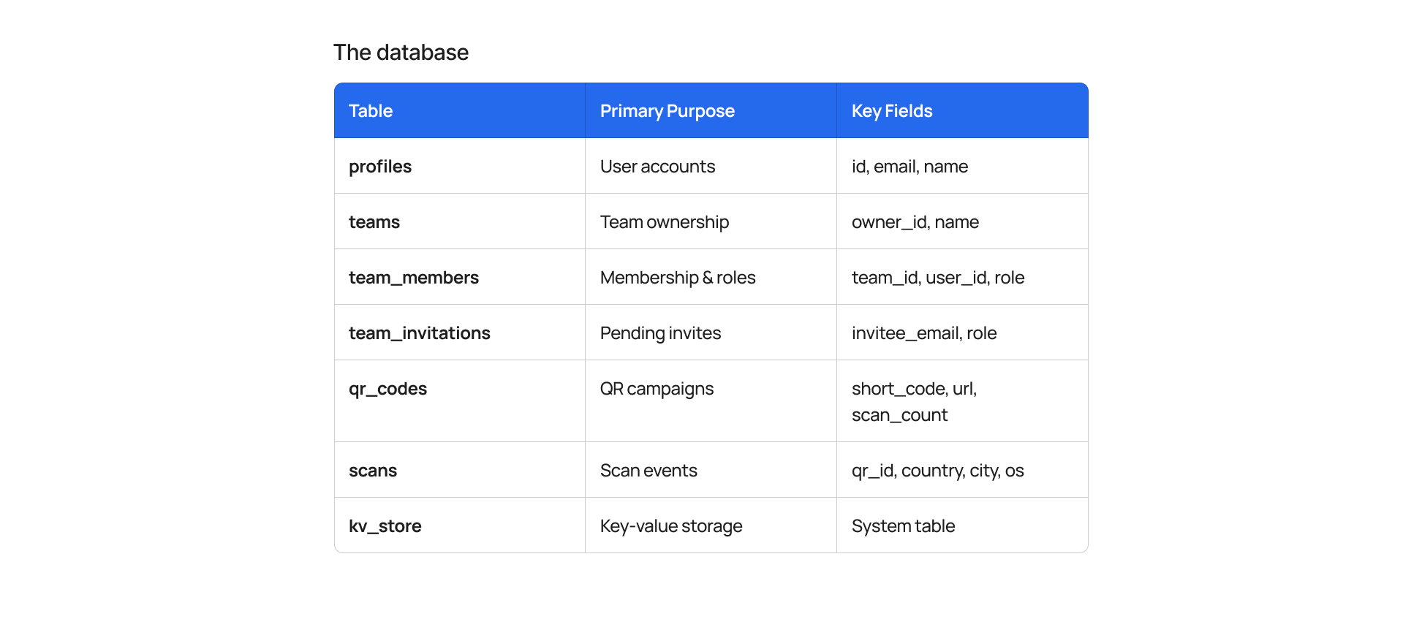Click the 'short_code, url, scan_count' cell
Image resolution: width=1422 pixels, height=619 pixels.
962,401
